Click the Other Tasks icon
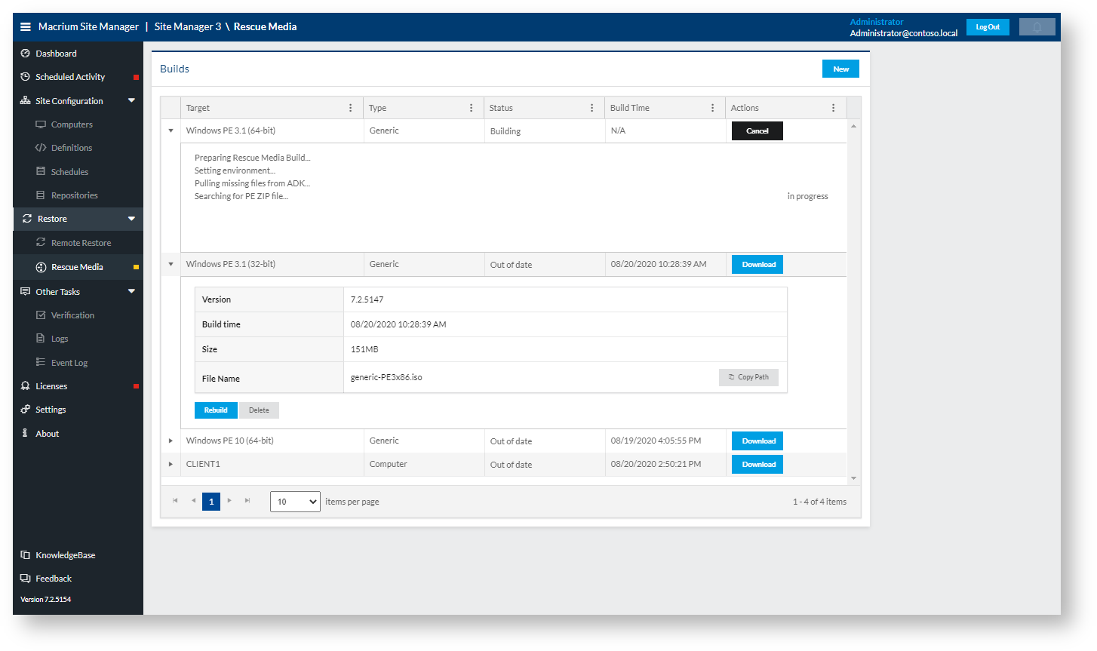The height and width of the screenshot is (651, 1097). (x=25, y=292)
